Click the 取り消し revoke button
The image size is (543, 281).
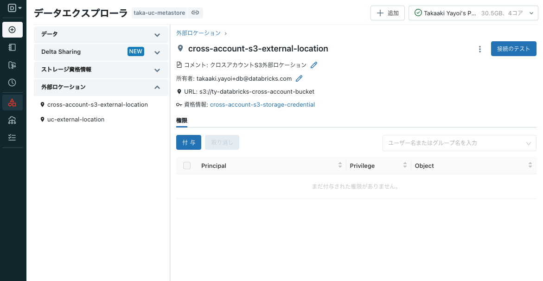point(222,142)
